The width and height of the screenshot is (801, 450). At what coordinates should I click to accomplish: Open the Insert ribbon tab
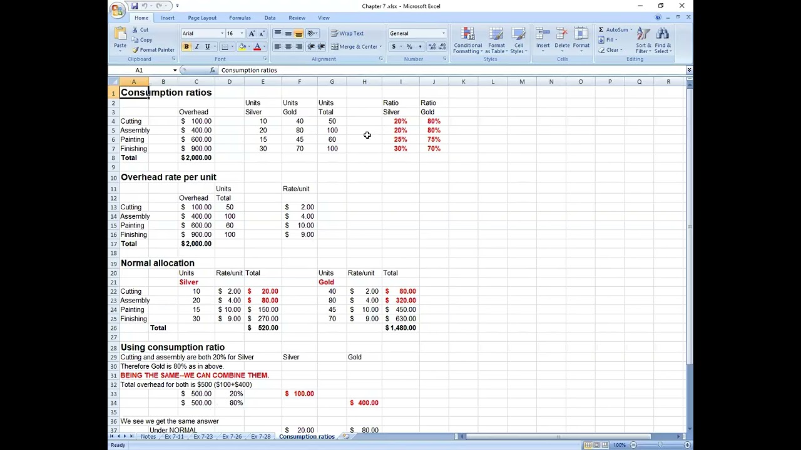coord(168,17)
